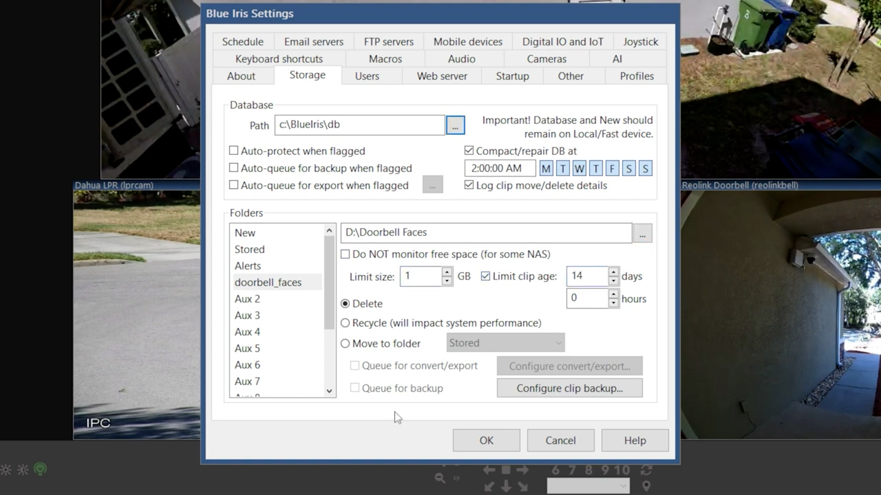This screenshot has height=495, width=881.
Task: Open database path browse button
Action: [455, 125]
